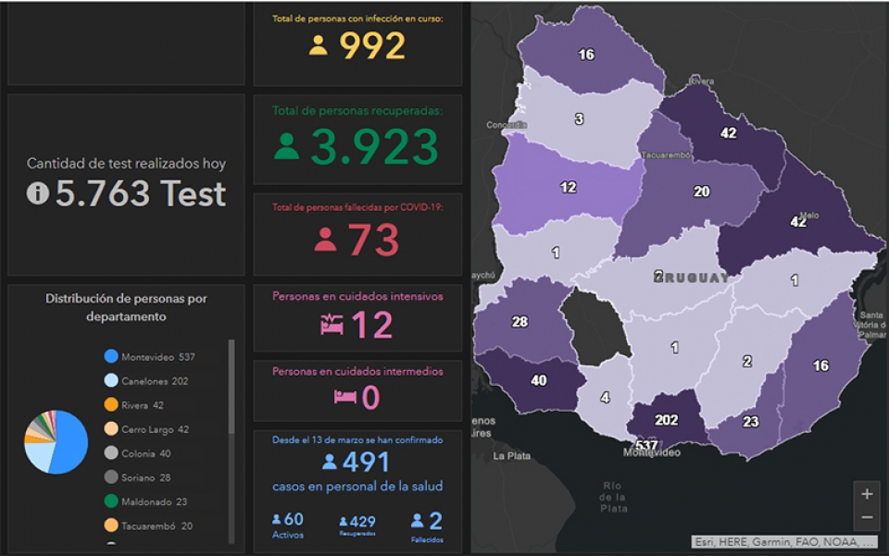This screenshot has width=889, height=556.
Task: Zoom in on the map
Action: (867, 494)
